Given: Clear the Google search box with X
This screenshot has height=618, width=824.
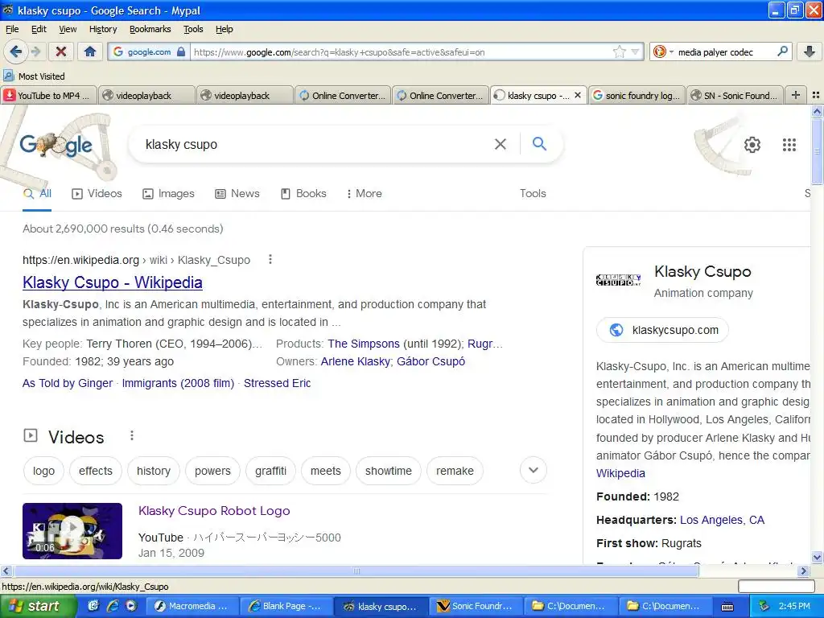Looking at the screenshot, I should [x=501, y=144].
